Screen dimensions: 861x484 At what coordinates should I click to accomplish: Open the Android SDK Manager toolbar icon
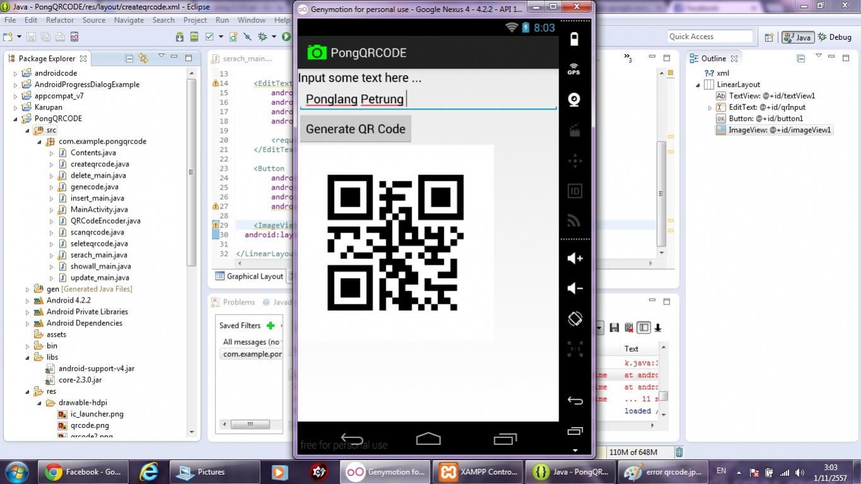(x=180, y=37)
